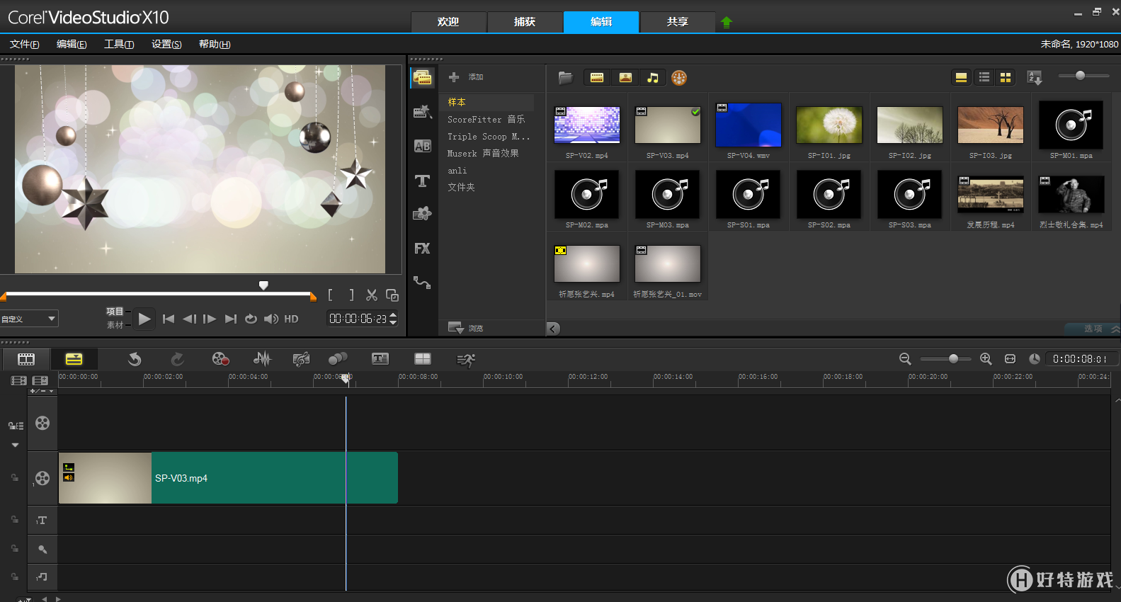Open the Media library panel icon

tap(423, 78)
